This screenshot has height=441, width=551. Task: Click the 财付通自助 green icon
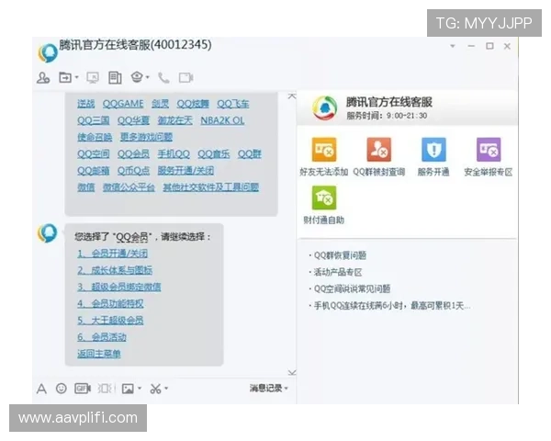pos(324,198)
